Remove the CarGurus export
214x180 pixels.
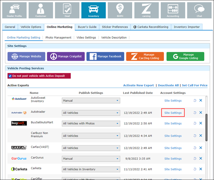[201, 158]
